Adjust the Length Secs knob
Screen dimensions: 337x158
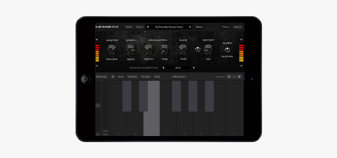click(x=131, y=50)
